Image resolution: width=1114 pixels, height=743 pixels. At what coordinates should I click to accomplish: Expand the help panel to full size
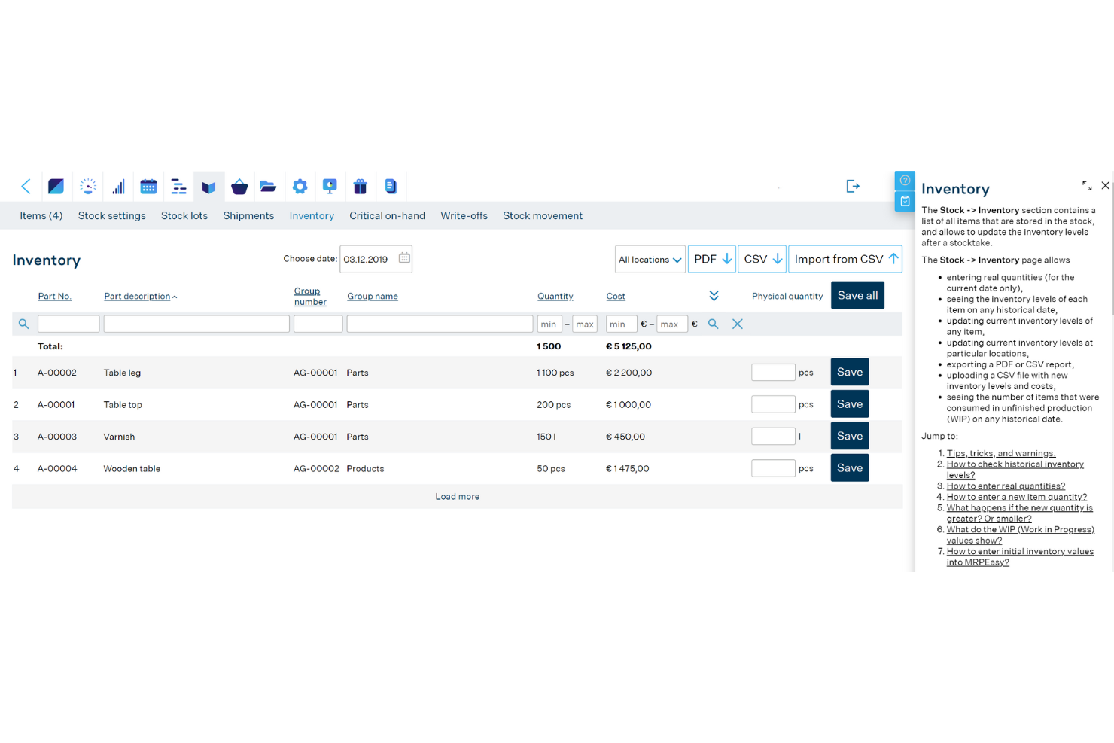point(1087,185)
